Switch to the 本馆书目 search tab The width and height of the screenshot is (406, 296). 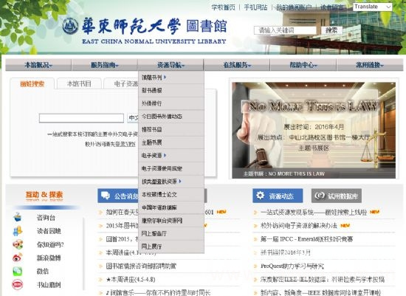pos(79,83)
